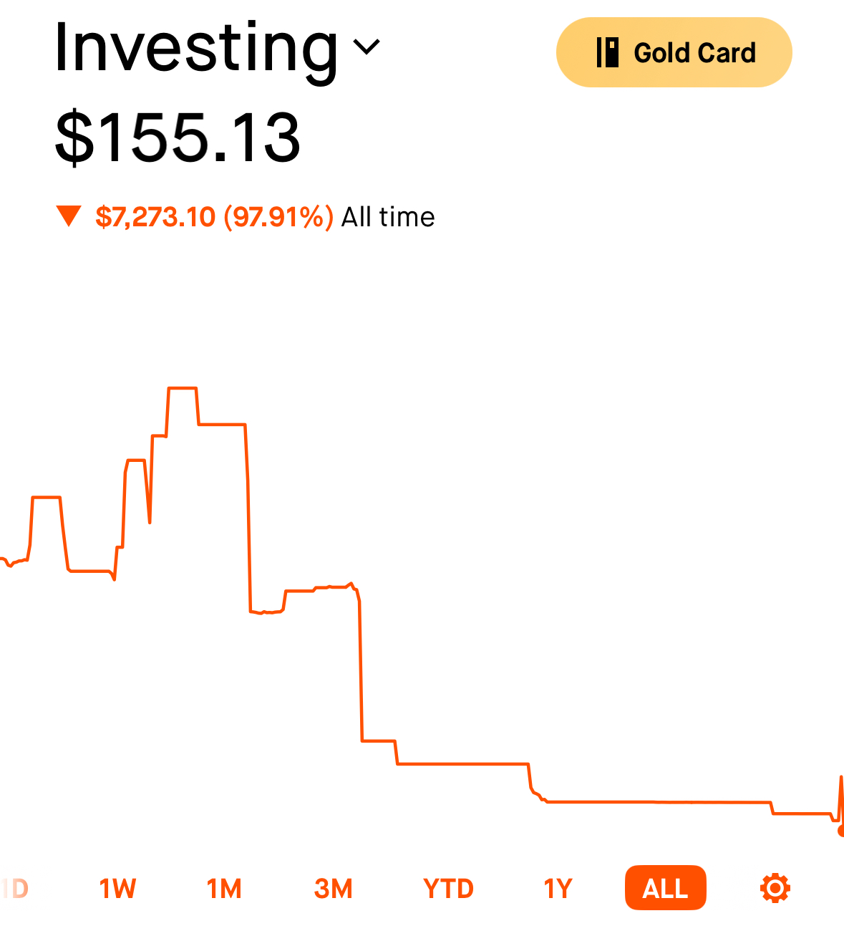The image size is (844, 936).
Task: Switch to the YTD range
Action: [x=448, y=889]
